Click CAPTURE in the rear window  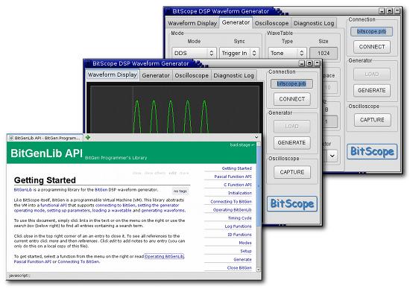[x=372, y=120]
